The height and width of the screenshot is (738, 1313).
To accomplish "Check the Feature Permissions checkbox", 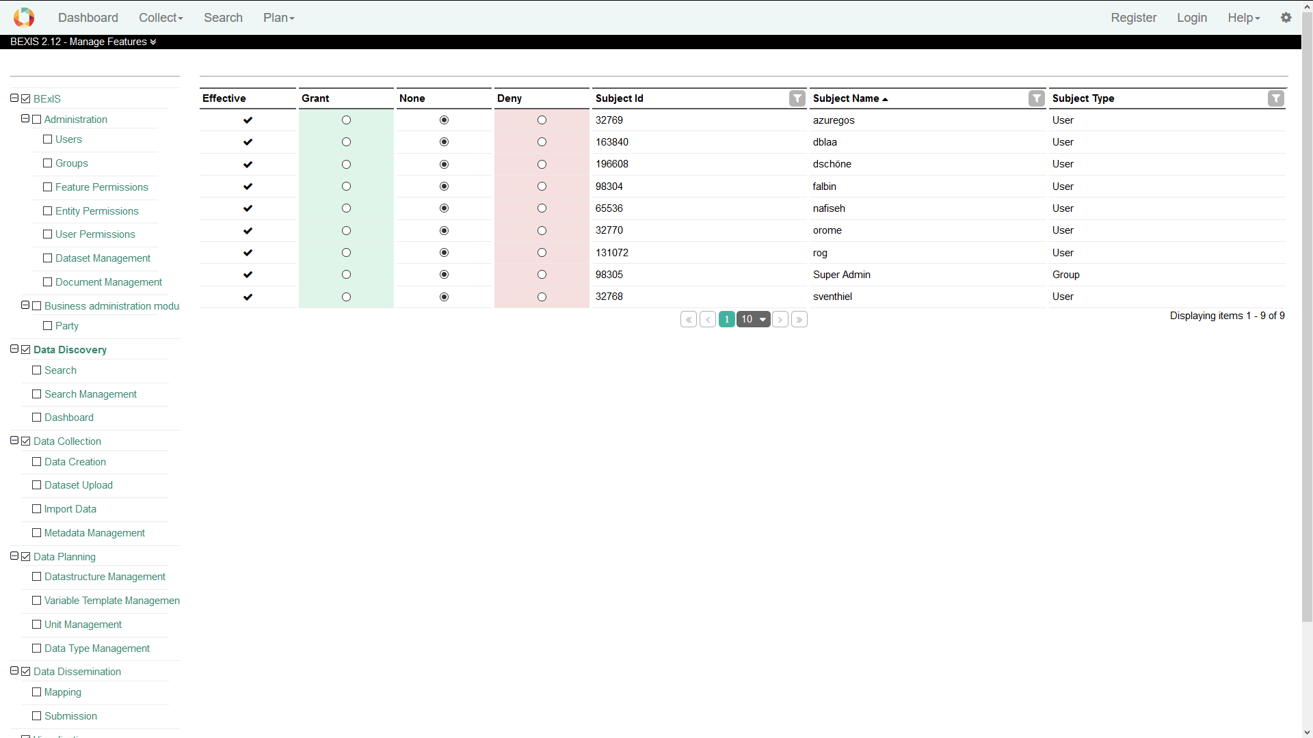I will [48, 187].
